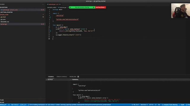Screen dimensions: 190x106
Task: Click the e.Logger.Fatal code line
Action: point(69,35)
